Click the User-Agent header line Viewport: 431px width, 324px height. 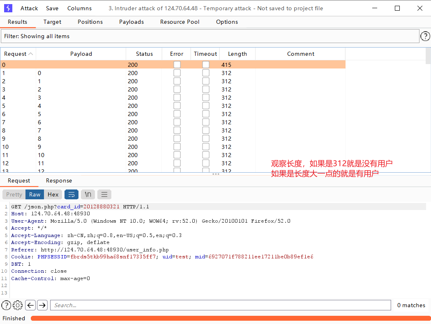(x=151, y=221)
